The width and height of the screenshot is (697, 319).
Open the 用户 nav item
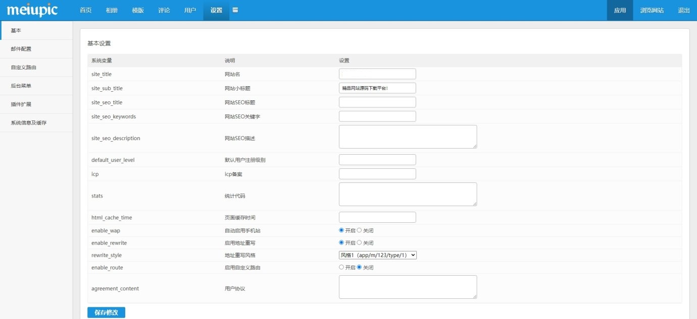190,10
